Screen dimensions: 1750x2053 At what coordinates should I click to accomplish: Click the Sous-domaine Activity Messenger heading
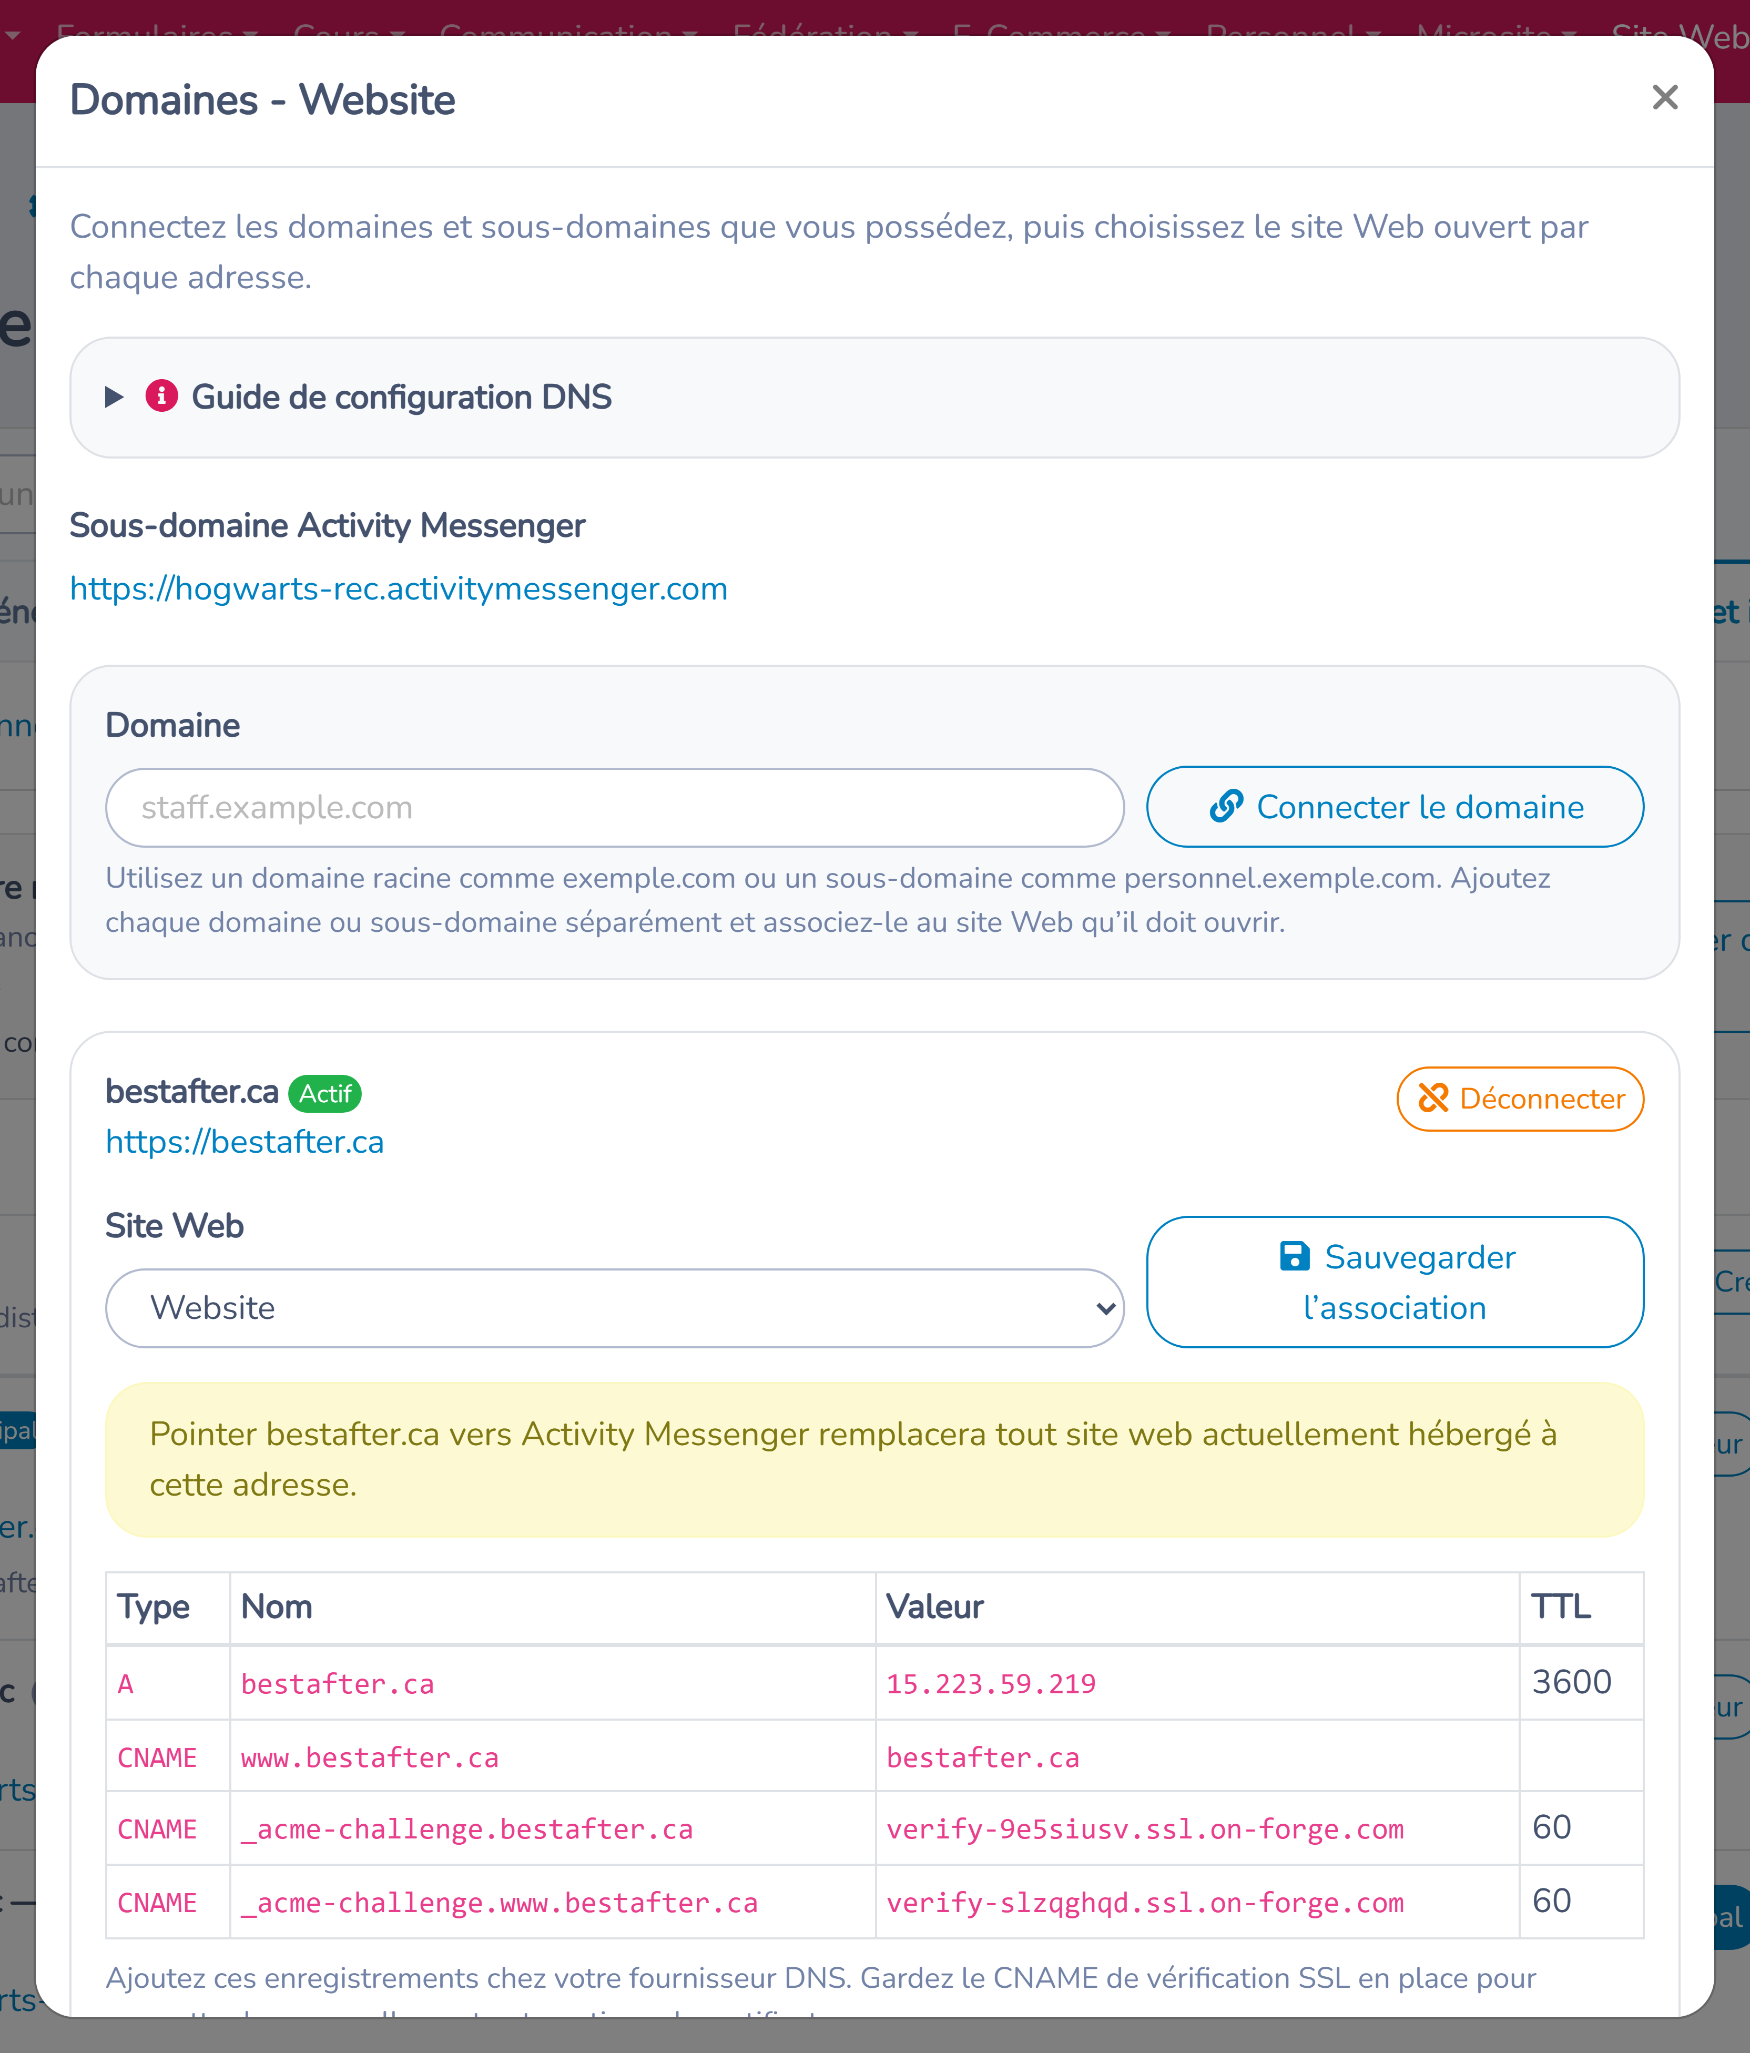click(327, 525)
